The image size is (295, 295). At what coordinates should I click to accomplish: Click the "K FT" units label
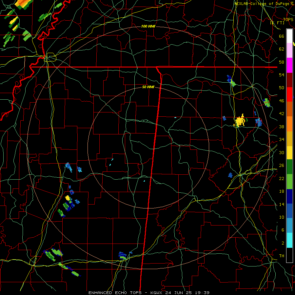tap(277, 23)
